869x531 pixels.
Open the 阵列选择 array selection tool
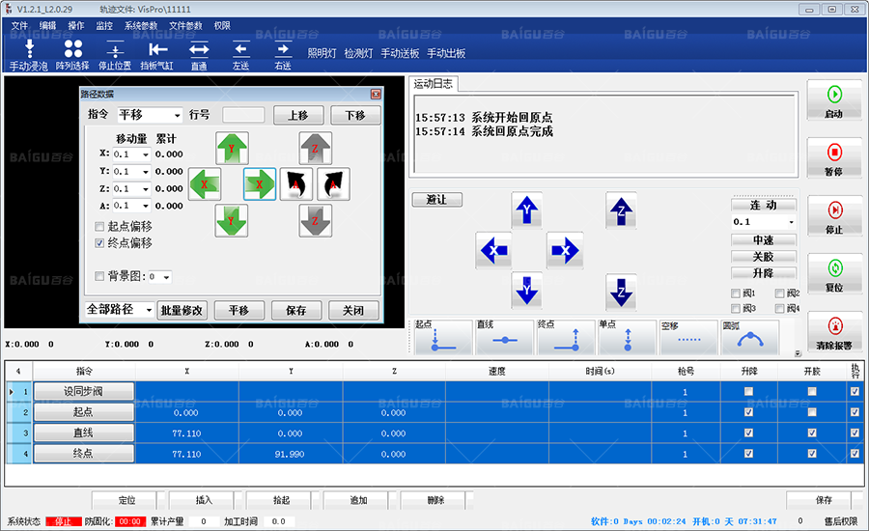72,55
